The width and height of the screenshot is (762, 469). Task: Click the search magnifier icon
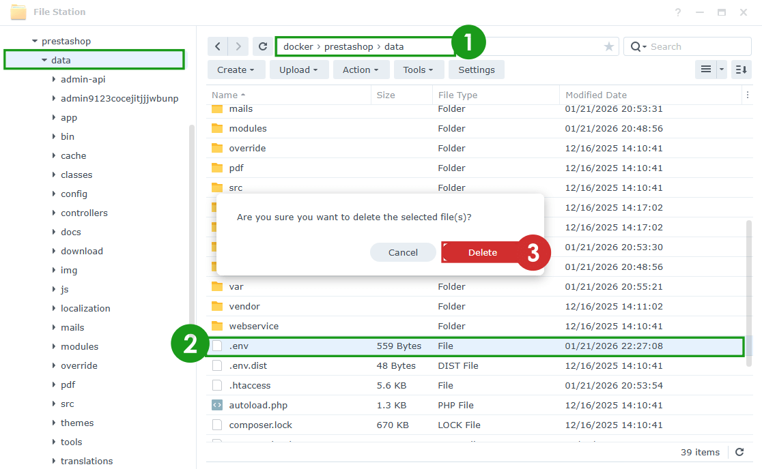tap(636, 46)
